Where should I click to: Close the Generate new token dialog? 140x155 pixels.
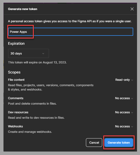point(132,9)
